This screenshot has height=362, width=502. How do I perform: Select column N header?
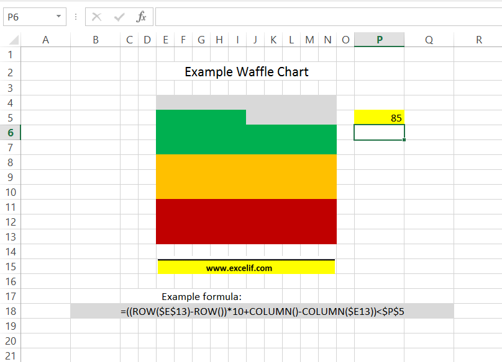(x=327, y=40)
